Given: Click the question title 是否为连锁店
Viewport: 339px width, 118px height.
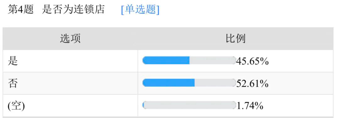Looking at the screenshot, I should [x=73, y=9].
